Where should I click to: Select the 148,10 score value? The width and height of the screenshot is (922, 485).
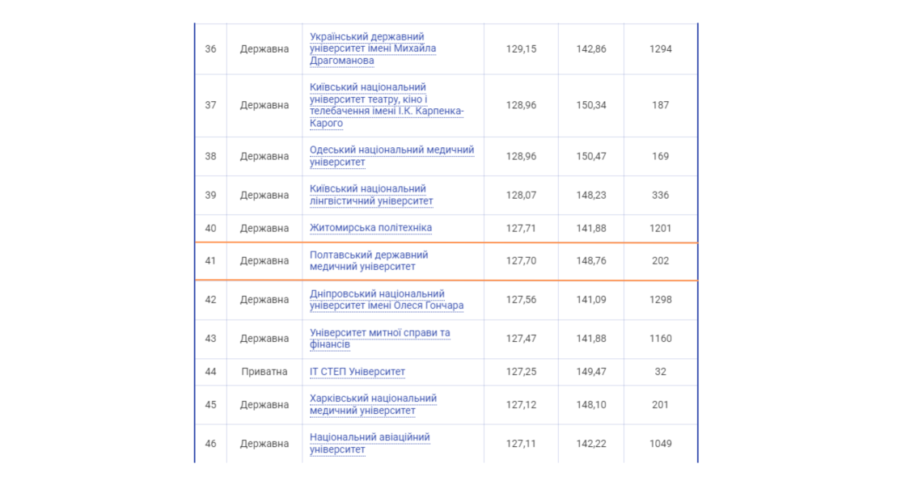(x=591, y=404)
